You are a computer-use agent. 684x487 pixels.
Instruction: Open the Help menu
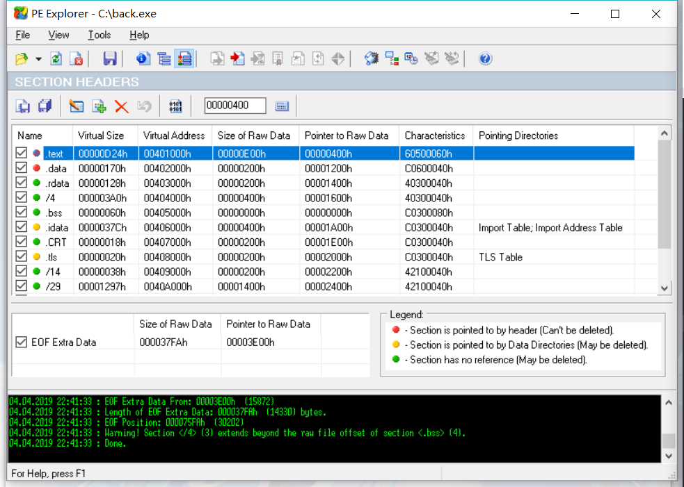139,35
